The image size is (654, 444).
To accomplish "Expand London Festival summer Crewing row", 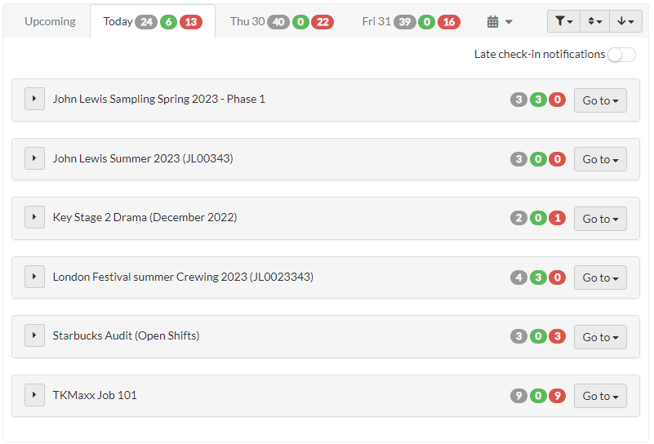I will (34, 277).
